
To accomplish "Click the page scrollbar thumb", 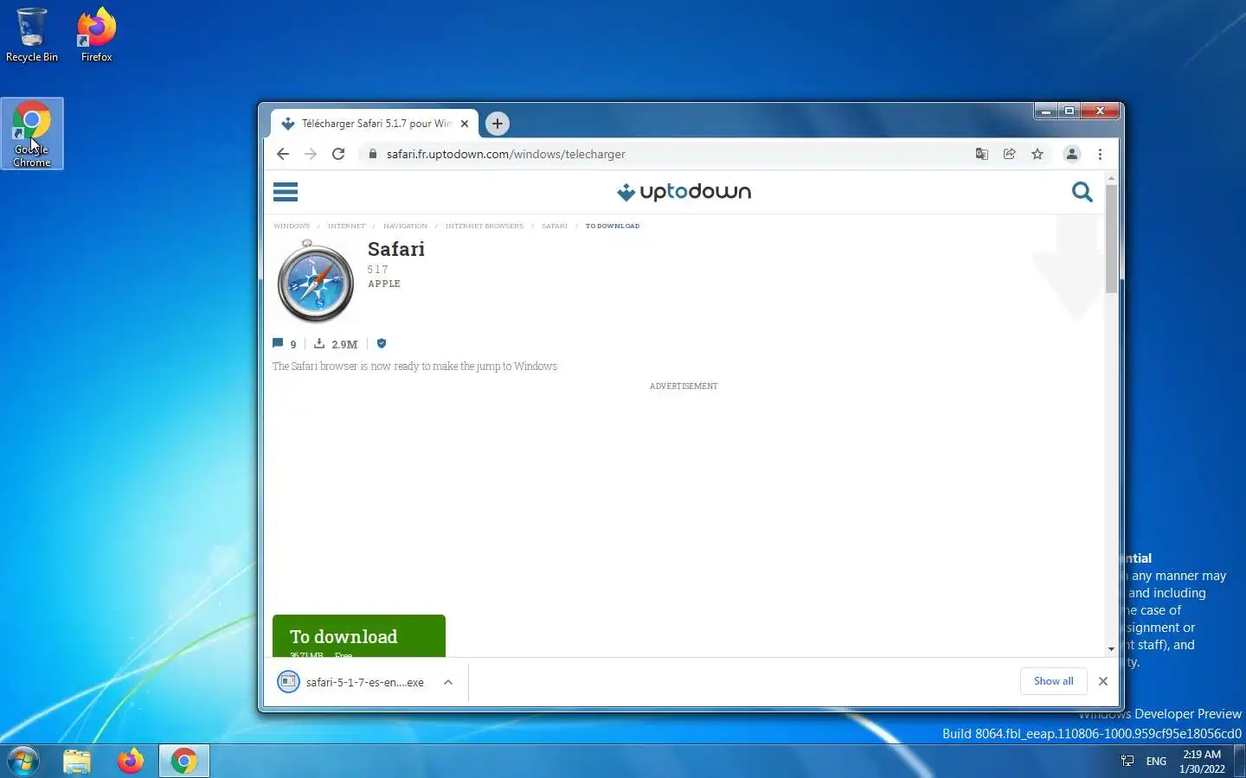I will [1111, 238].
